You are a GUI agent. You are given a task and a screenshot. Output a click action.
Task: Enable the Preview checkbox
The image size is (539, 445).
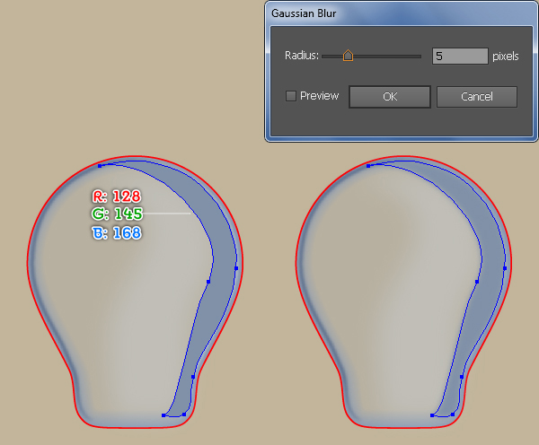[x=291, y=96]
